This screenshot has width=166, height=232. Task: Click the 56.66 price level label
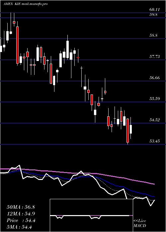155,78
